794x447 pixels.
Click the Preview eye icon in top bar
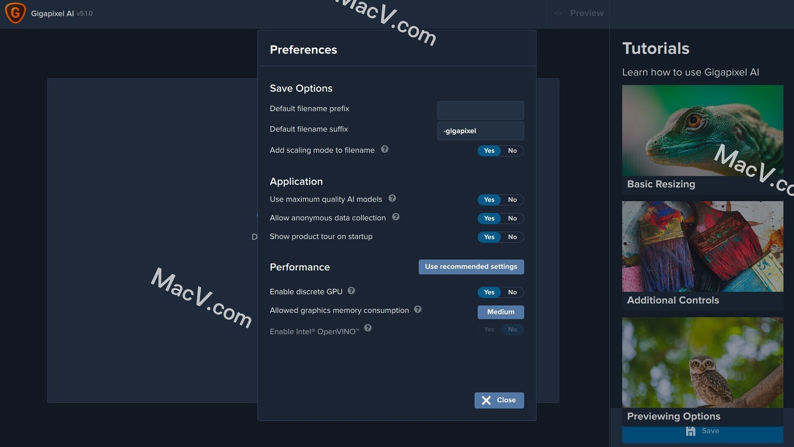click(x=558, y=13)
